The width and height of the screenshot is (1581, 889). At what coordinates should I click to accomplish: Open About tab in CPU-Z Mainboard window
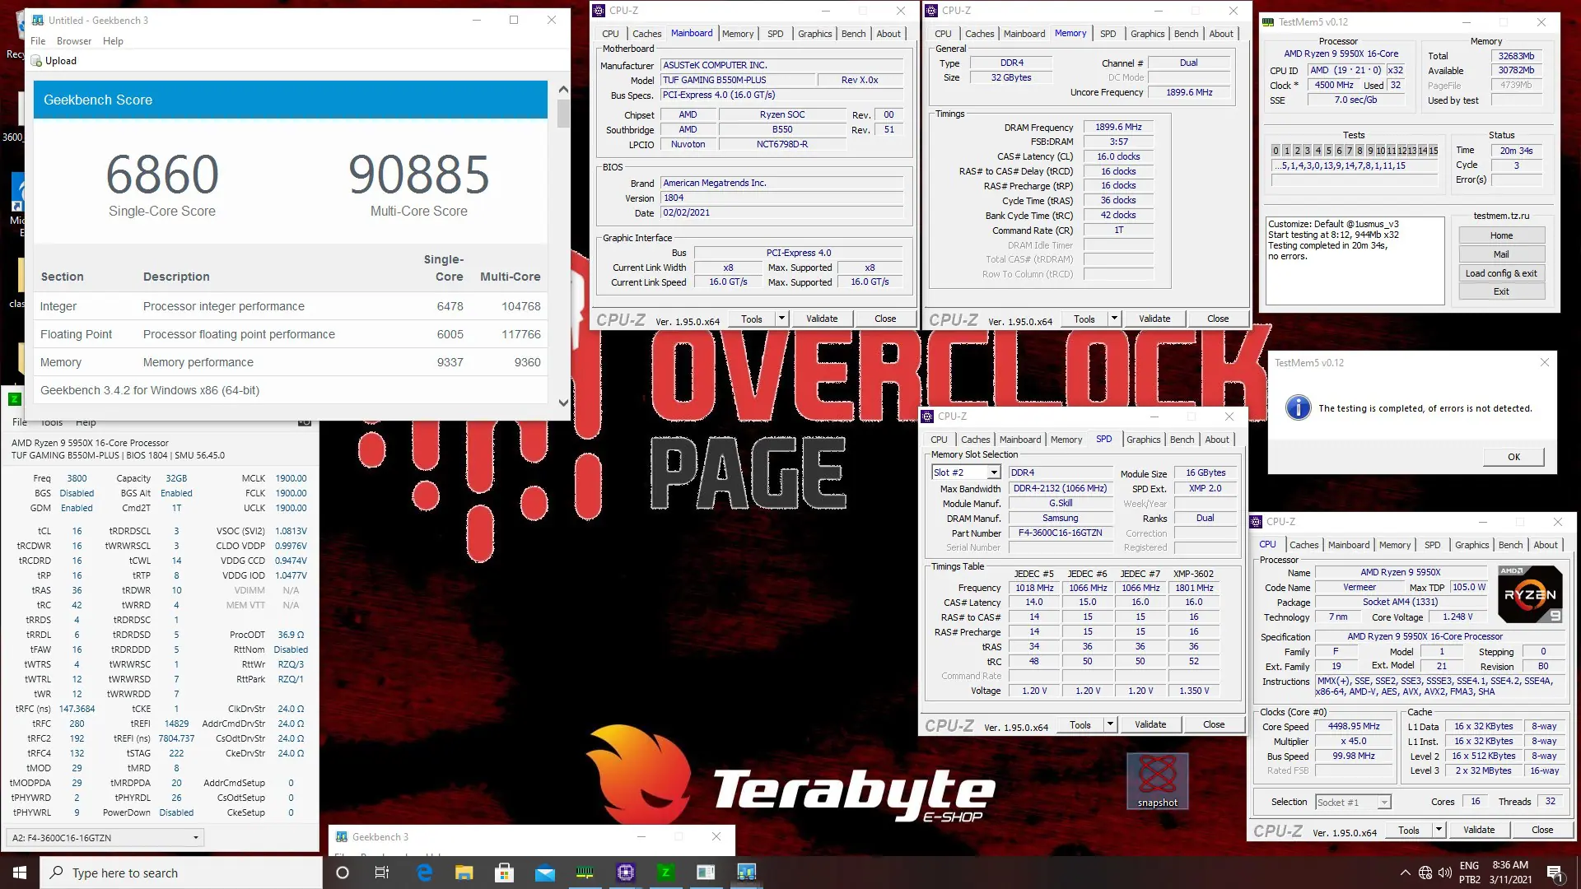click(888, 34)
